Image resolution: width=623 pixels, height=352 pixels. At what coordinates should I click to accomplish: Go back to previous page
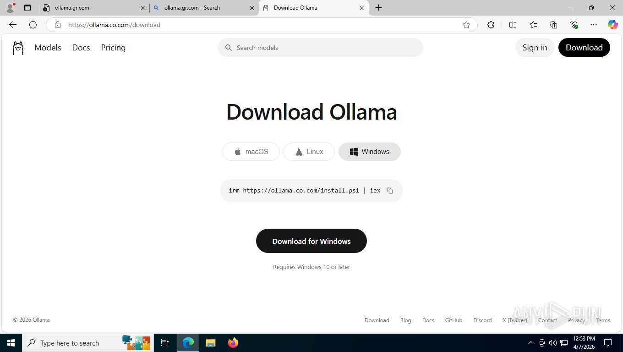pyautogui.click(x=13, y=25)
